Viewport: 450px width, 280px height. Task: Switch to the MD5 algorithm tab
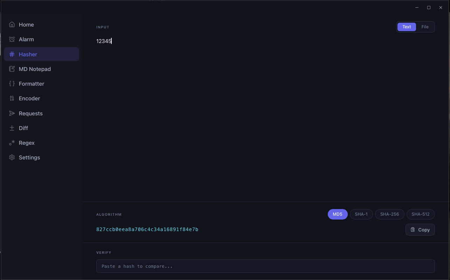(x=337, y=214)
